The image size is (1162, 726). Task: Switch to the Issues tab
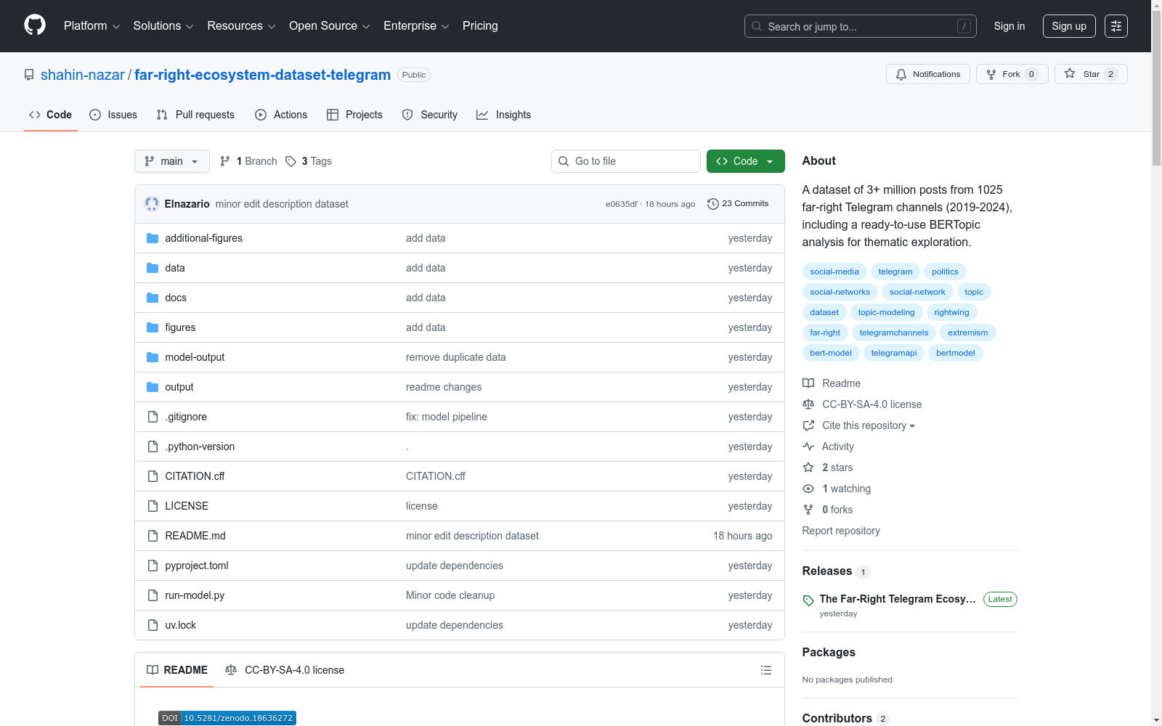tap(113, 115)
